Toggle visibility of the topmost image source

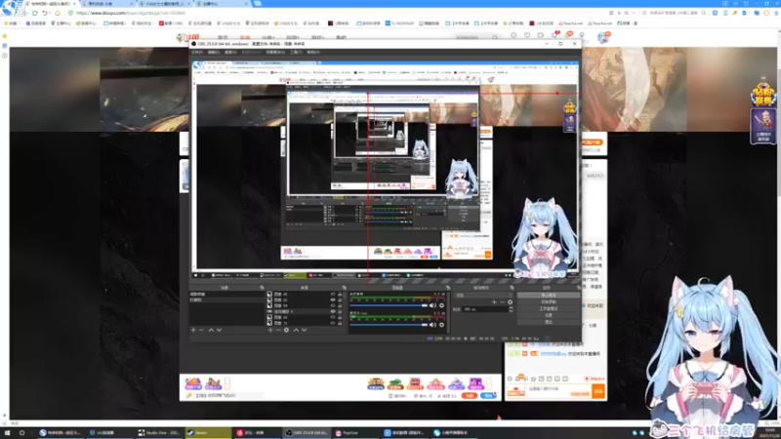pyautogui.click(x=333, y=295)
